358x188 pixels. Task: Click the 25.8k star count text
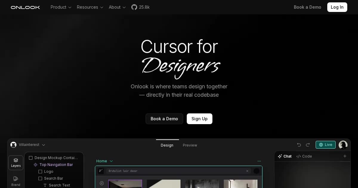click(144, 7)
